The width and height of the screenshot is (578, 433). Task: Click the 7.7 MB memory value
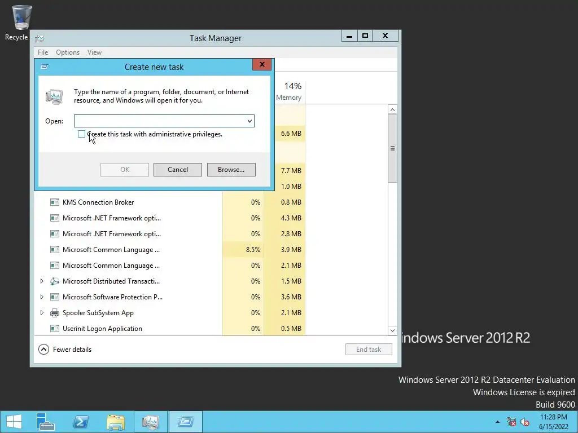(x=291, y=170)
